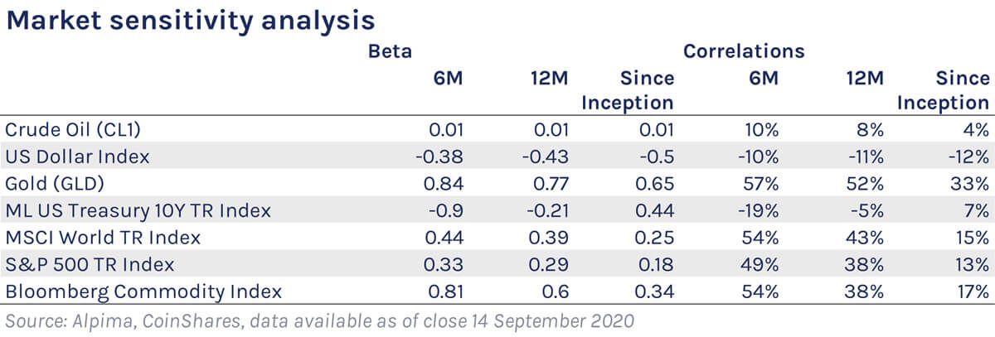This screenshot has width=995, height=337.
Task: Click Gold's 6M correlation value 57%
Action: coord(761,183)
